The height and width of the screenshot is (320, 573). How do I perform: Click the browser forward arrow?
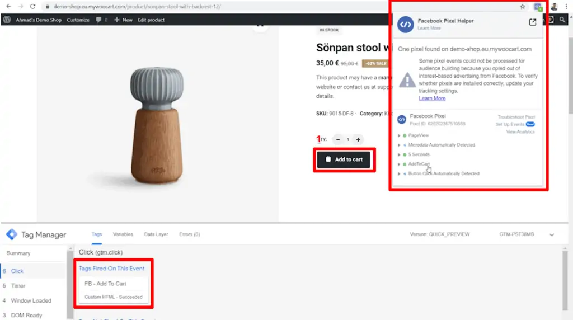coord(21,6)
